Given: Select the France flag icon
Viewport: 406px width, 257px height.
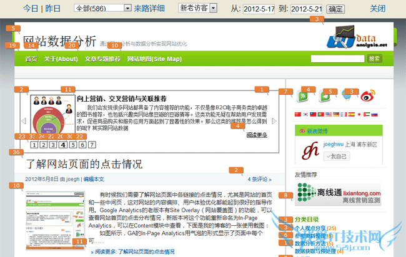Looking at the screenshot, I should click(x=344, y=114).
